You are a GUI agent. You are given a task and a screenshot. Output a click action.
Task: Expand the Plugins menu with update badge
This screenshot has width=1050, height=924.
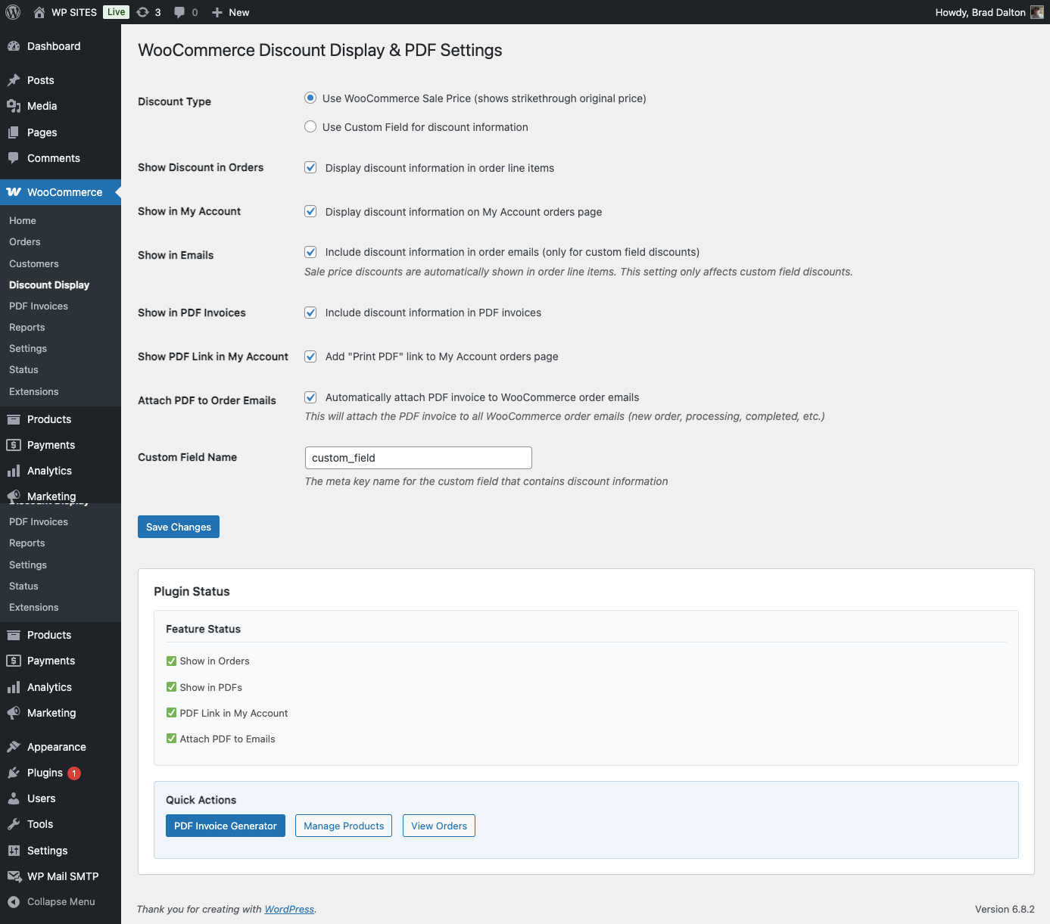pyautogui.click(x=45, y=773)
